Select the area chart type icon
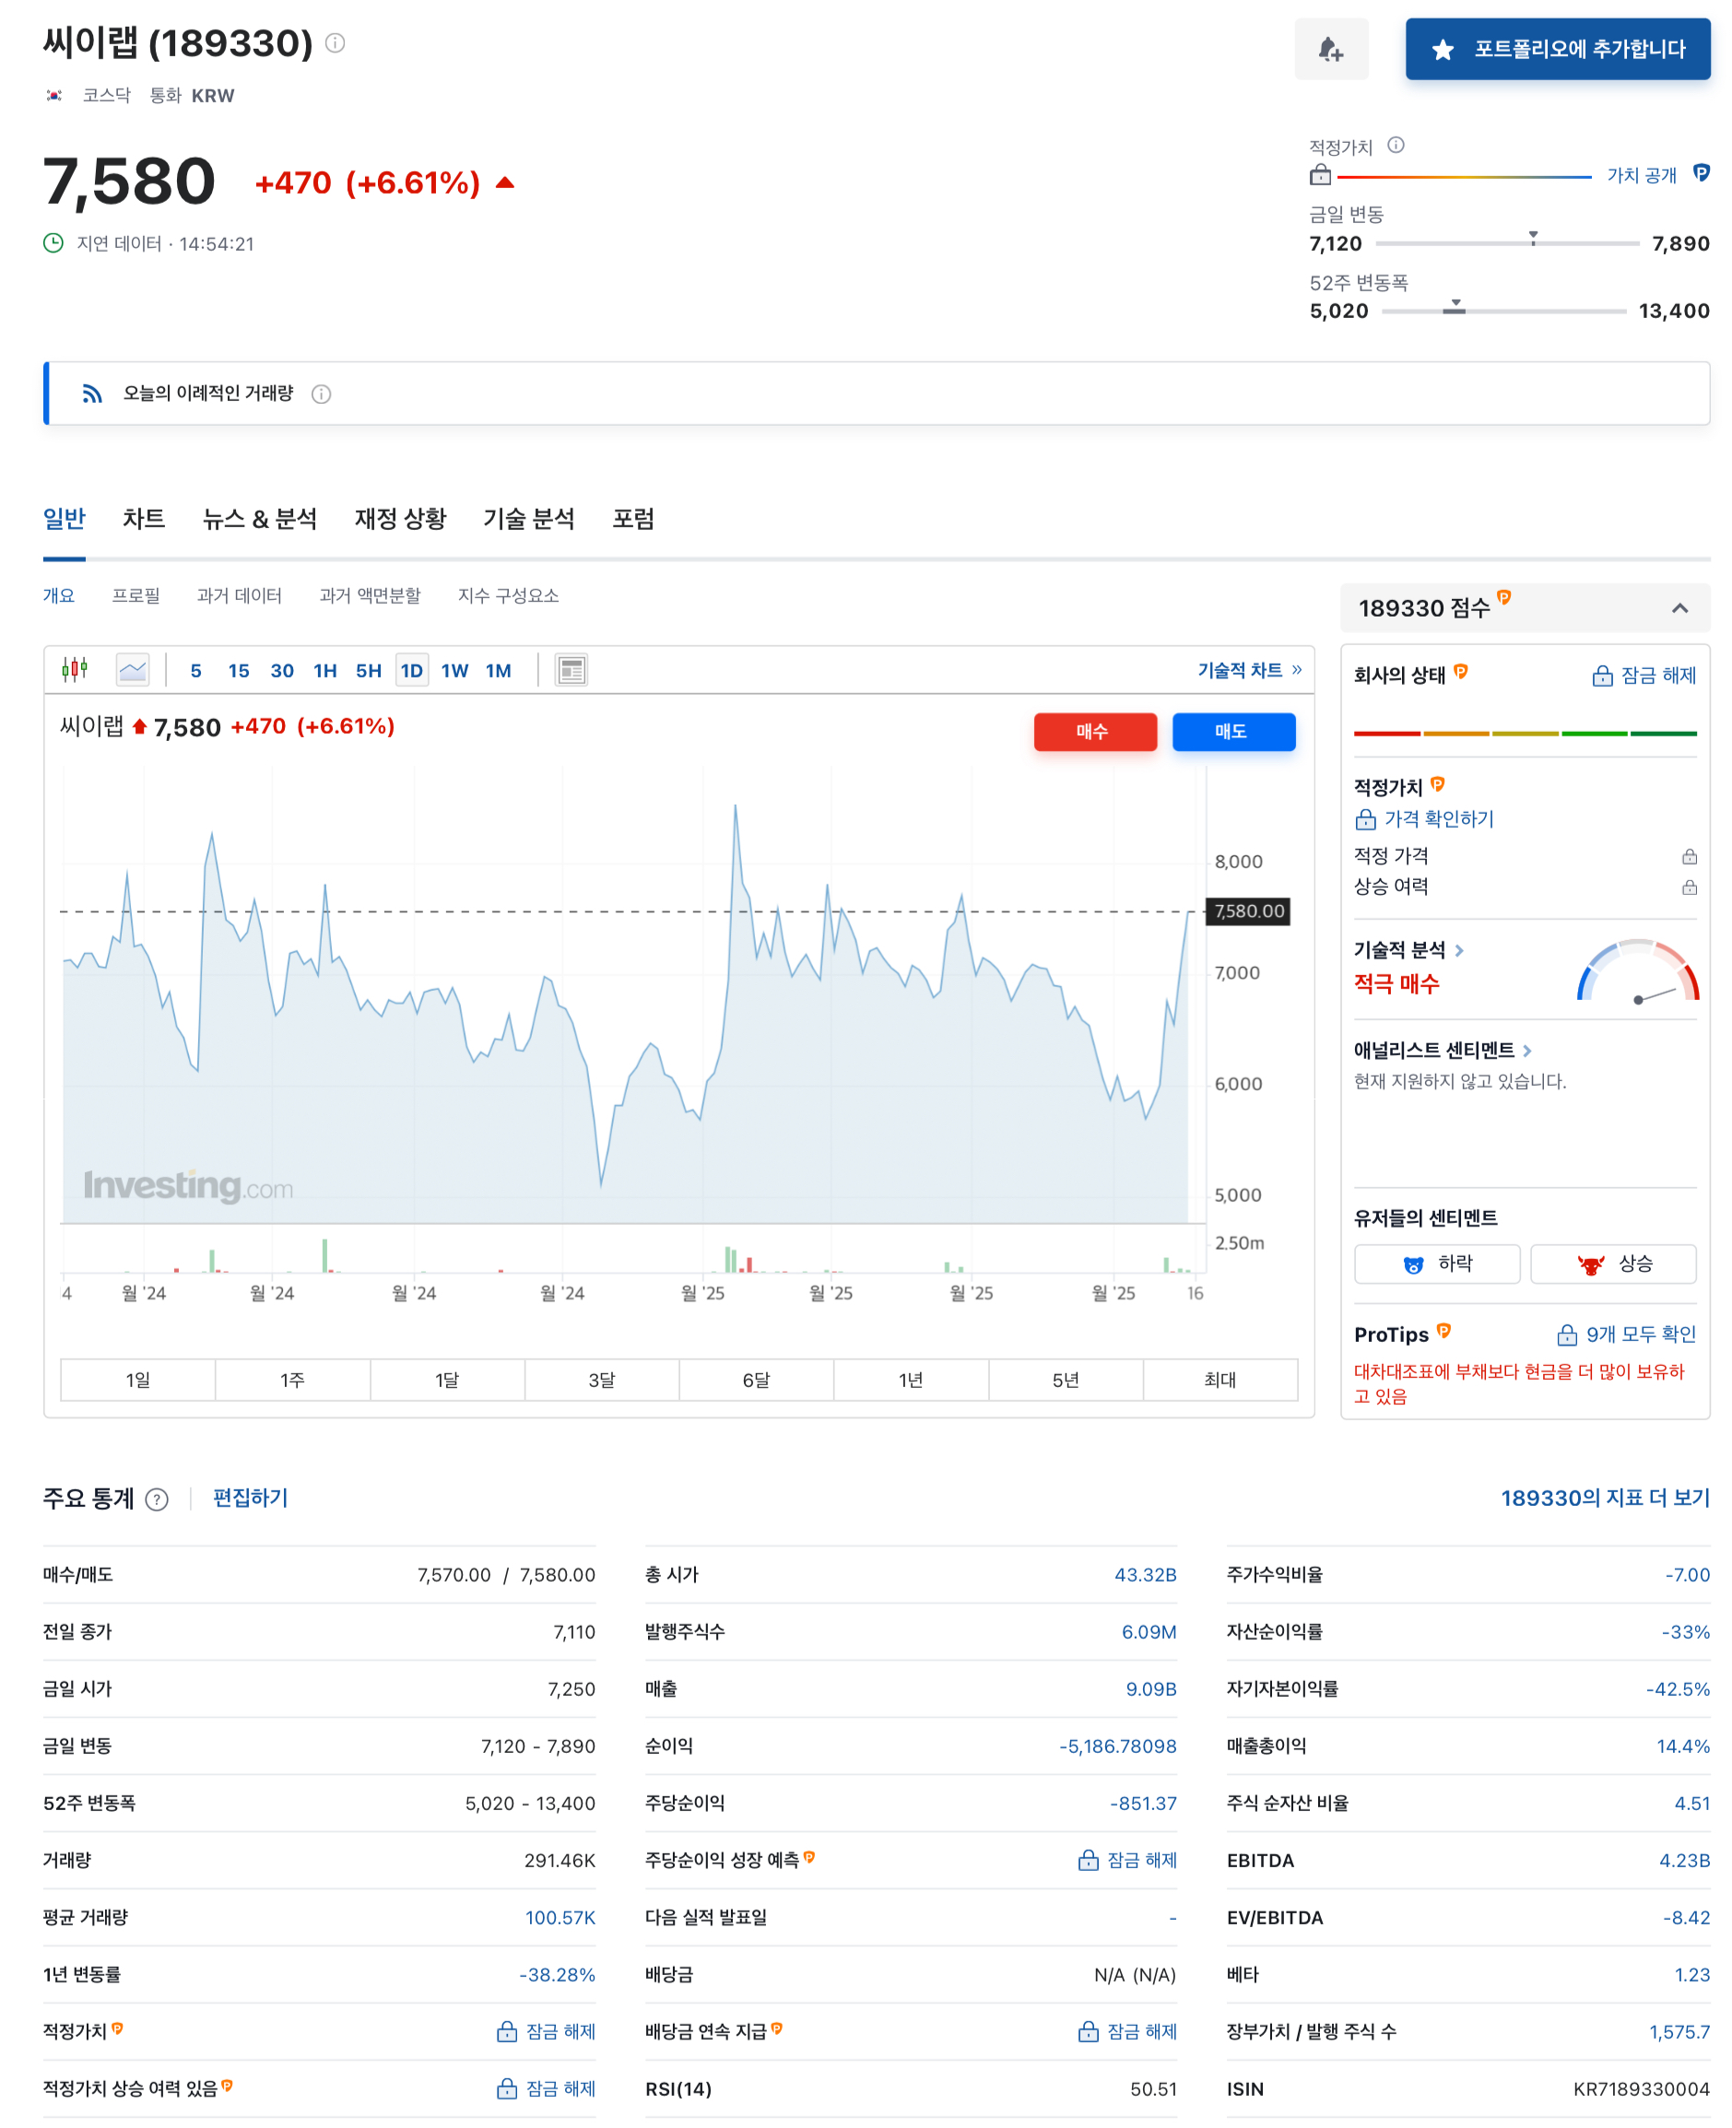The width and height of the screenshot is (1732, 2128). coord(132,669)
